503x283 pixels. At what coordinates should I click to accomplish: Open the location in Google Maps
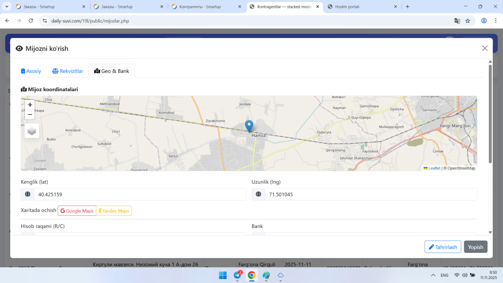click(x=77, y=211)
